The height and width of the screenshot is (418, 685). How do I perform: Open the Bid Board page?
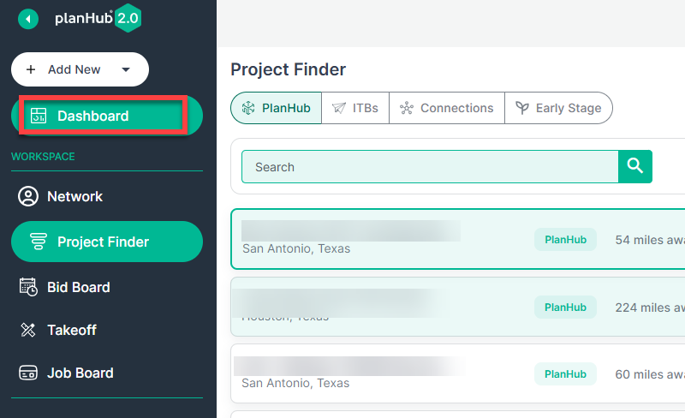click(x=78, y=287)
